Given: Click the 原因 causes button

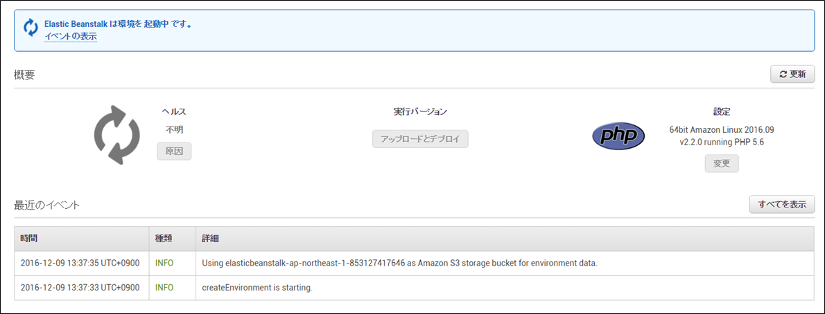Looking at the screenshot, I should pyautogui.click(x=174, y=151).
